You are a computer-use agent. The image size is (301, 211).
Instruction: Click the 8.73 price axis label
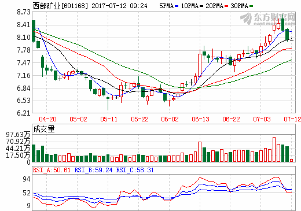[x=24, y=12]
